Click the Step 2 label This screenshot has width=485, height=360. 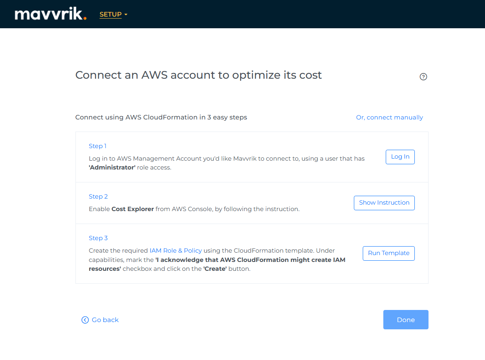[x=98, y=197]
